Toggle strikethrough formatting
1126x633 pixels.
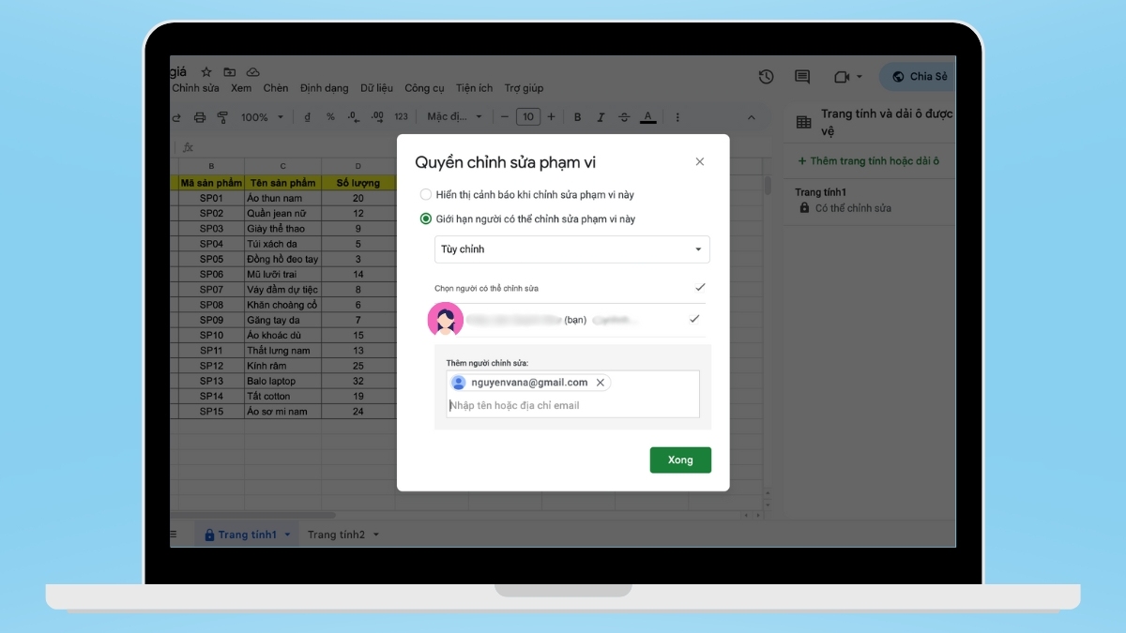(624, 117)
